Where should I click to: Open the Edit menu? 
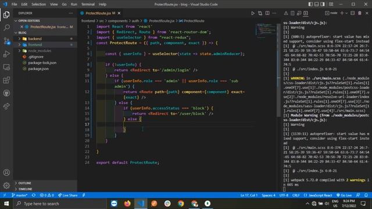24,4
